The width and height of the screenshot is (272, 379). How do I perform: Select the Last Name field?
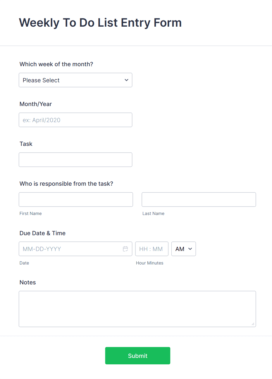pyautogui.click(x=199, y=199)
